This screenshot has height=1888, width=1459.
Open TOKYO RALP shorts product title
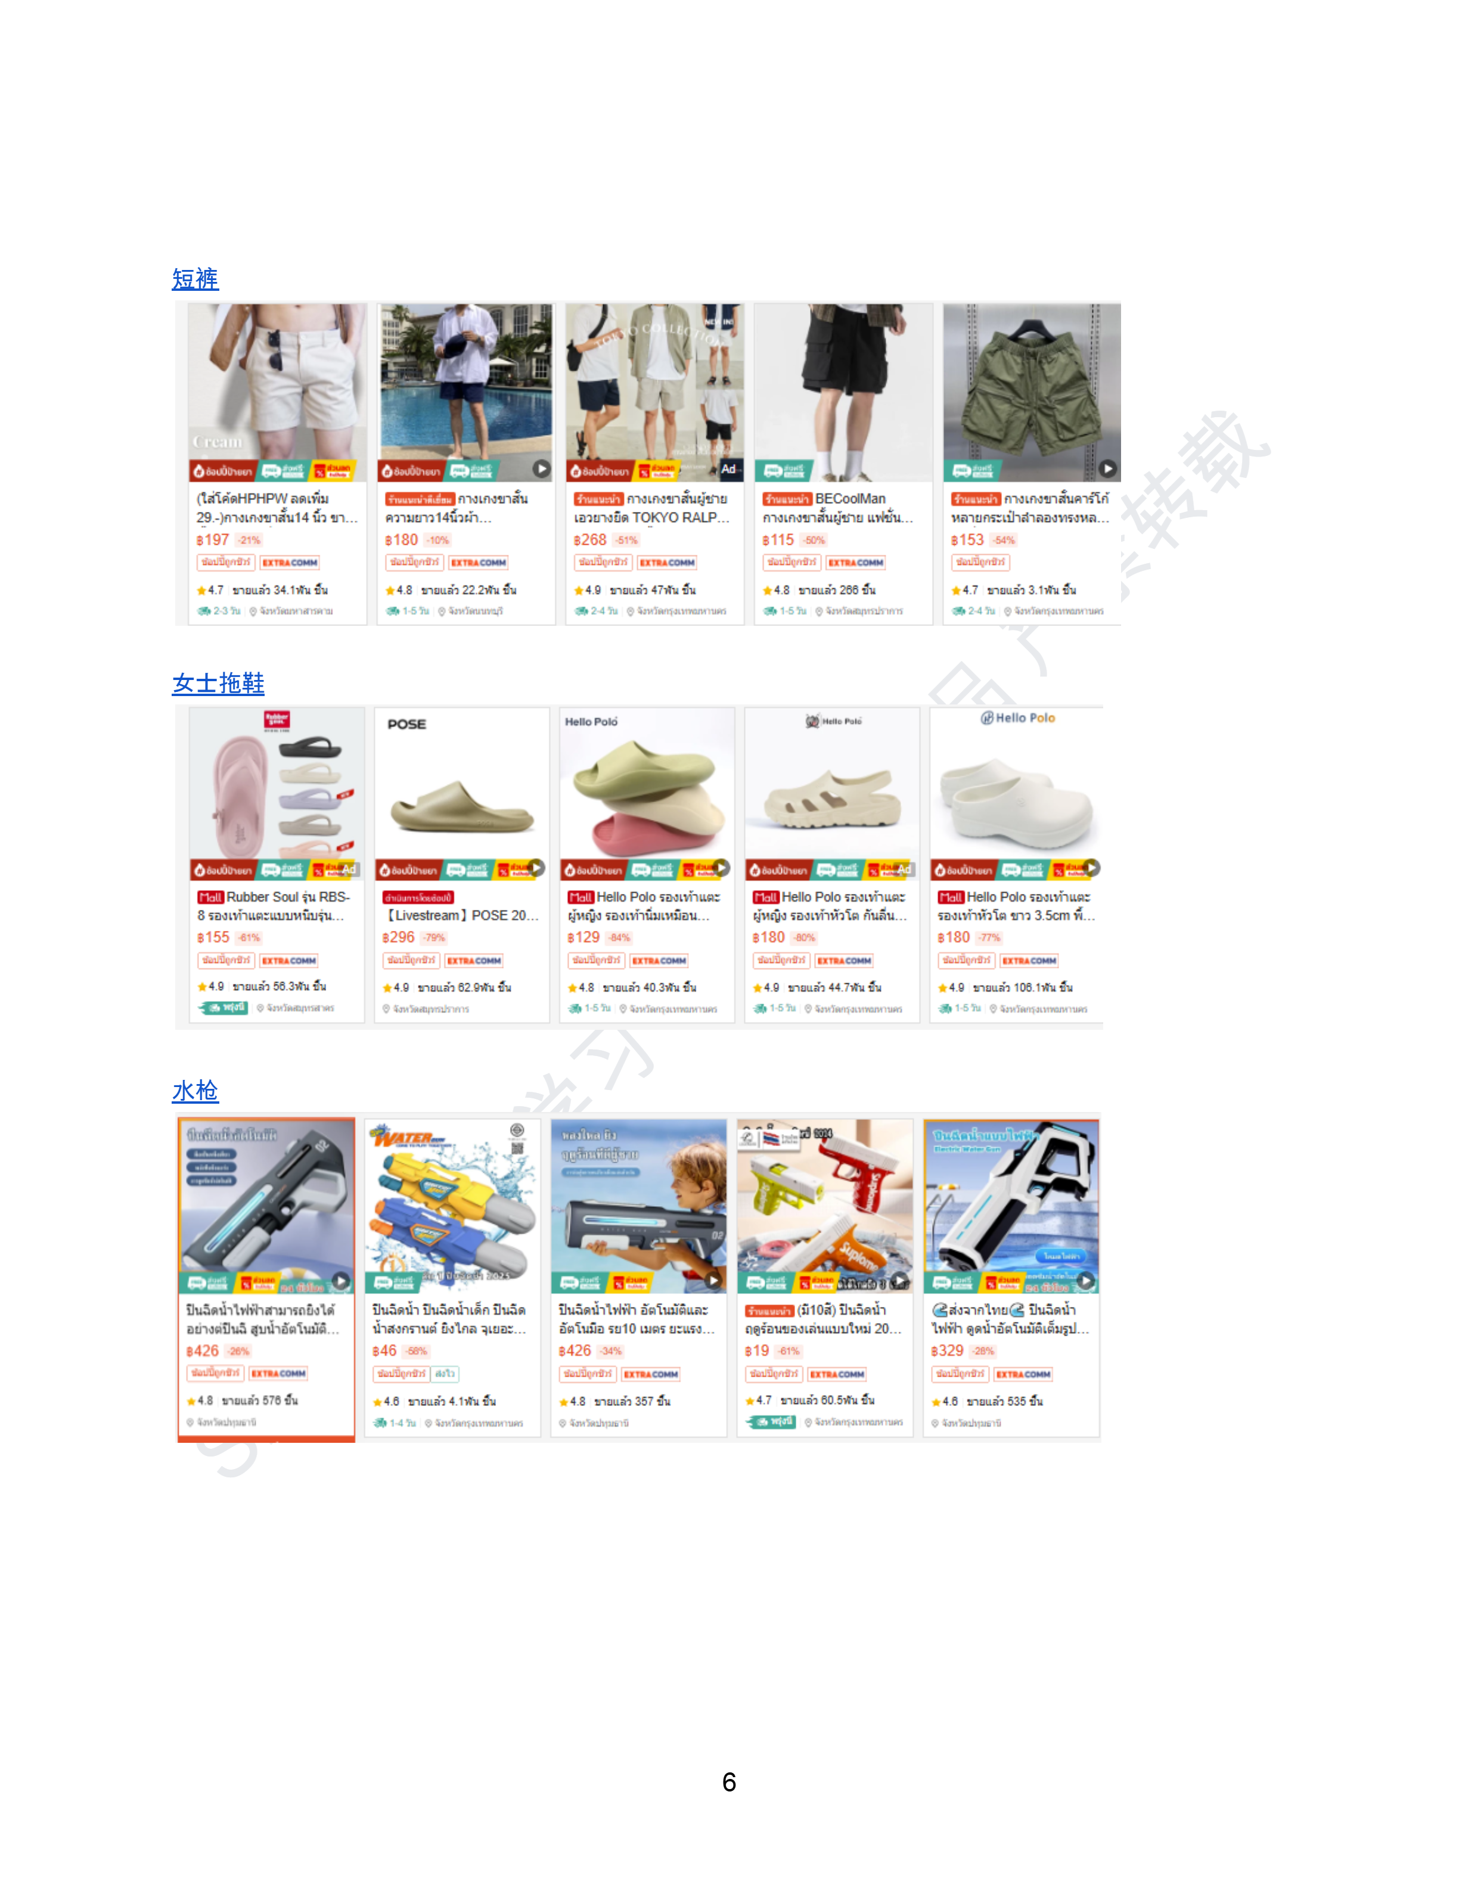(651, 508)
